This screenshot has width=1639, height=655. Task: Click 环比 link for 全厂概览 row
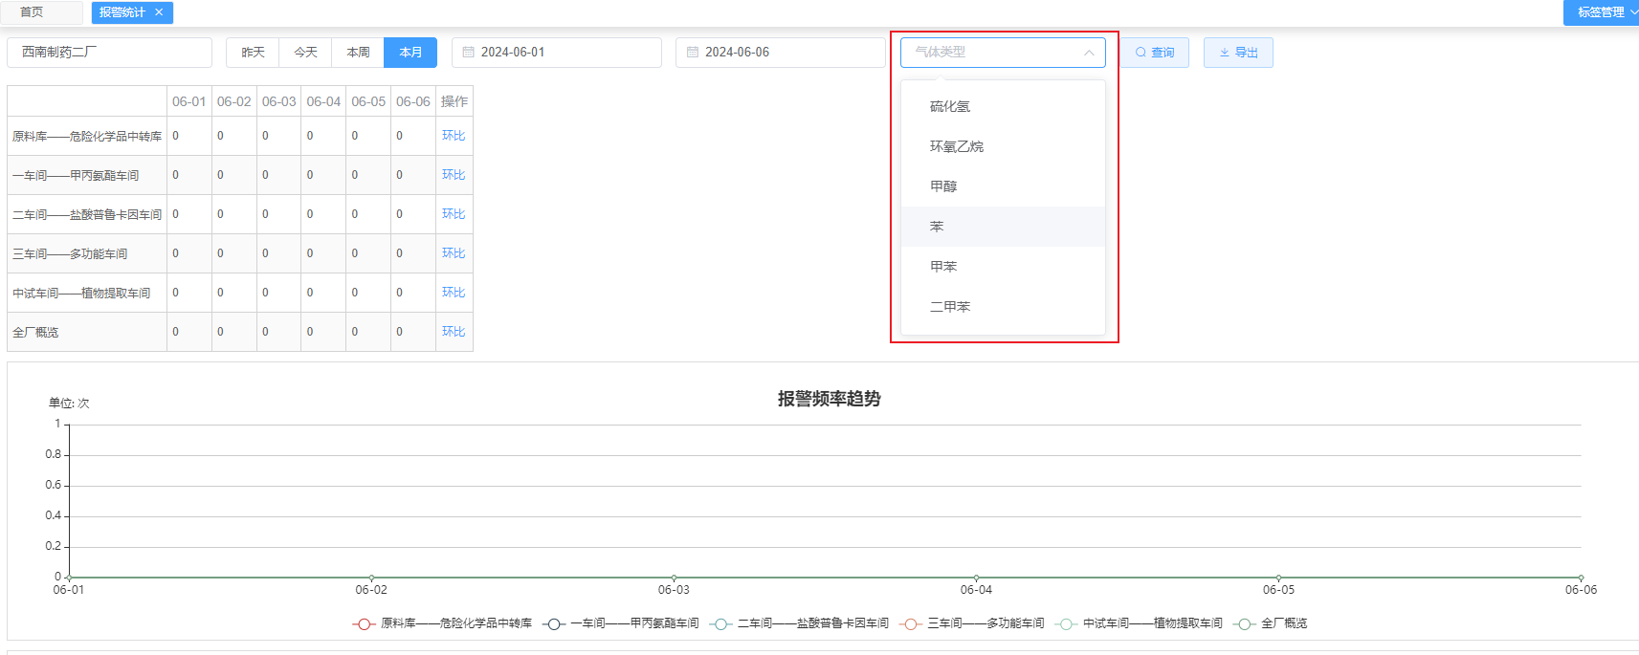(454, 332)
